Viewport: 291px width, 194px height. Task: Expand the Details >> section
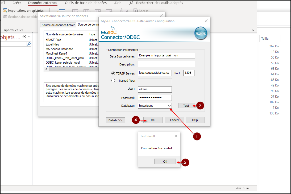(115, 120)
